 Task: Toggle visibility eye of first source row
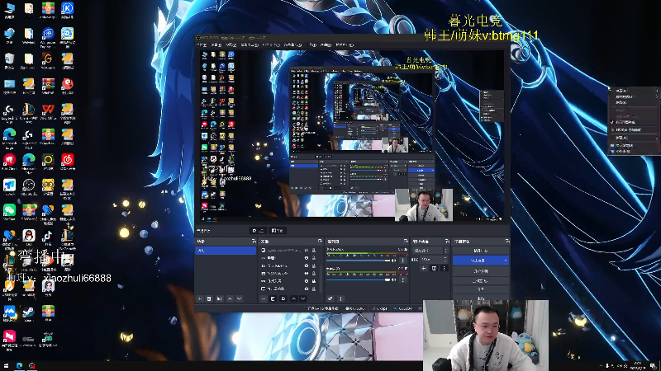pos(307,251)
